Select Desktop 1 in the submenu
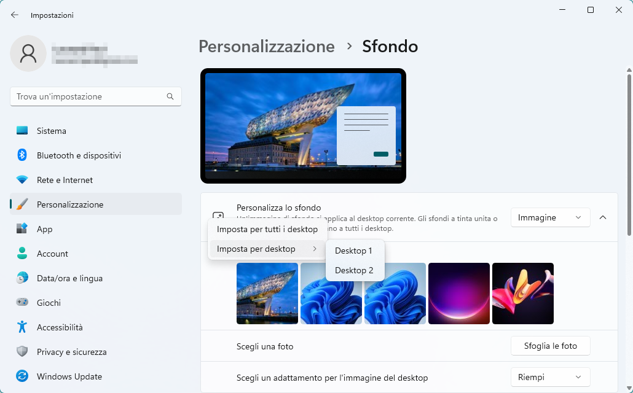Image resolution: width=633 pixels, height=393 pixels. (353, 251)
